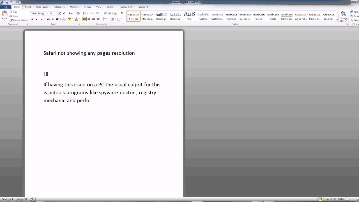Open the font name dropdown

[x=47, y=13]
